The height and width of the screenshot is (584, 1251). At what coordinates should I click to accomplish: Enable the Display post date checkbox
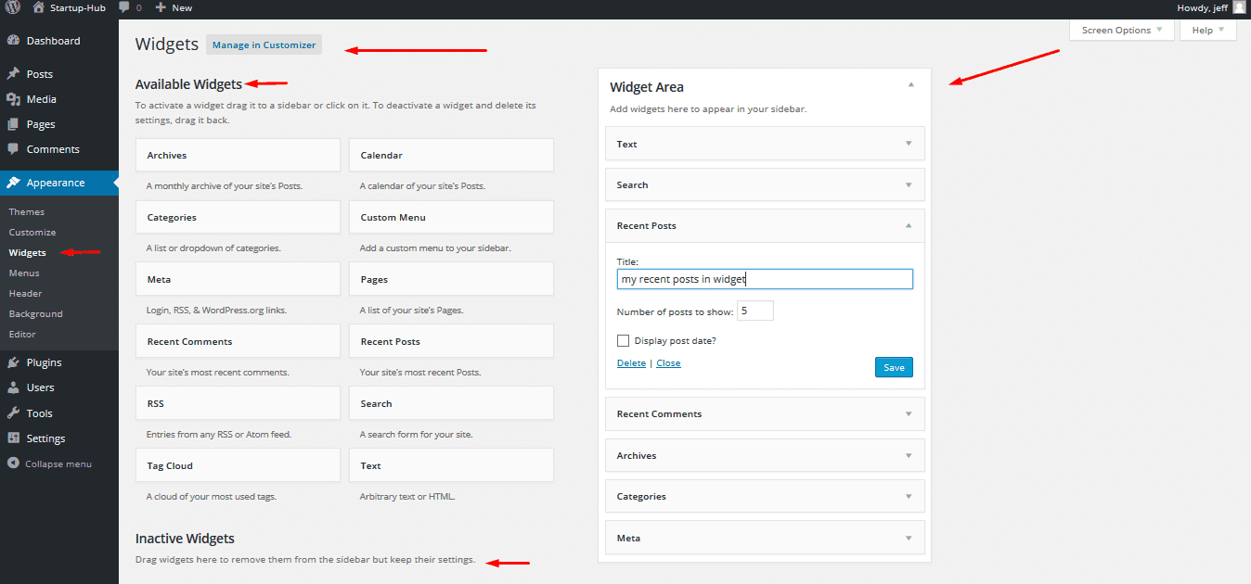(x=623, y=341)
